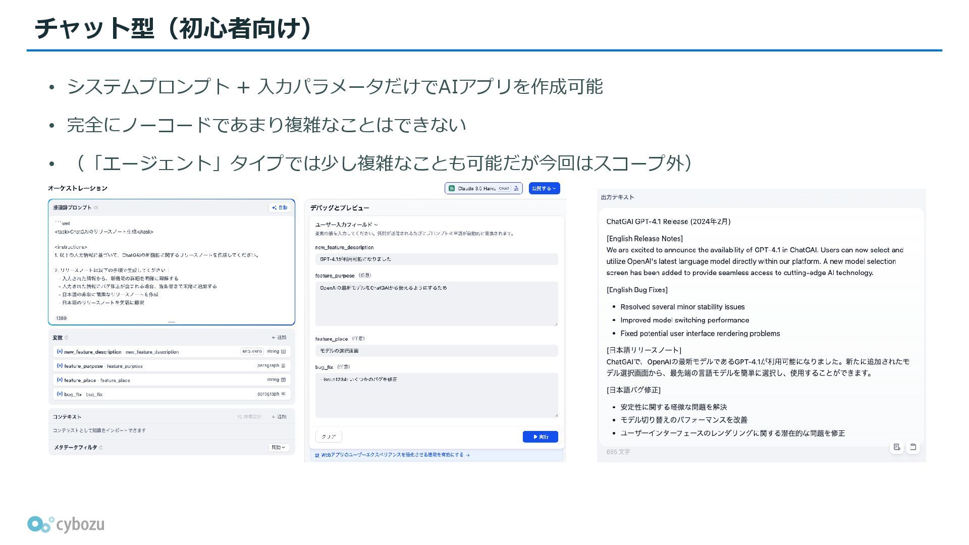Viewport: 969px width, 545px height.
Task: Click the variable icon of new_feature_description row
Action: pyautogui.click(x=60, y=352)
